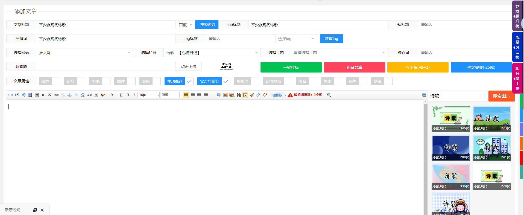Click the eraser clear-format icon
Viewport: 524px width, 215px height.
click(258, 95)
